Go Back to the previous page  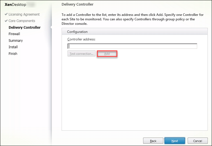(x=153, y=141)
